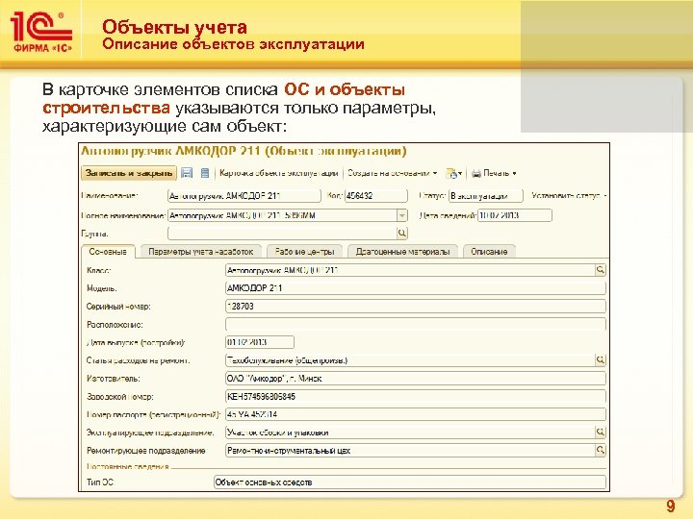This screenshot has width=693, height=519.
Task: Click the search icon in Группа field
Action: click(x=402, y=233)
